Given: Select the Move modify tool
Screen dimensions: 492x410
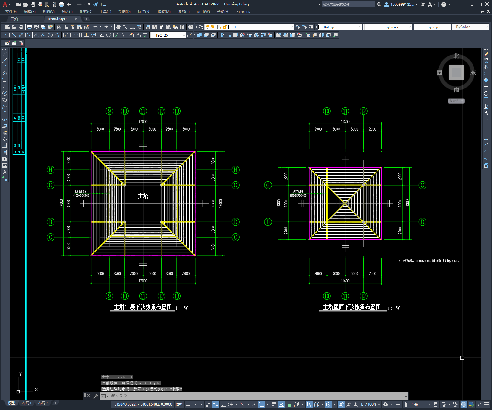Looking at the screenshot, I should pyautogui.click(x=486, y=87).
